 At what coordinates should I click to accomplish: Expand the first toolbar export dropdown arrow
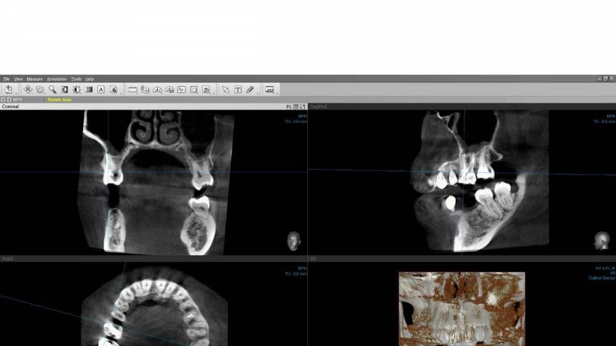(x=17, y=93)
